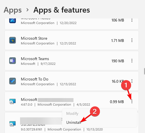This screenshot has width=145, height=133.
Task: Click the installer icon for version 9.0.30729.6161 app
Action: (13, 124)
